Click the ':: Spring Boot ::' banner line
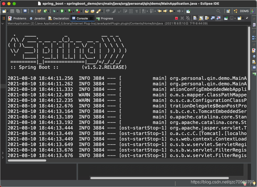Viewport: 257px width, 187px height. 69,67
